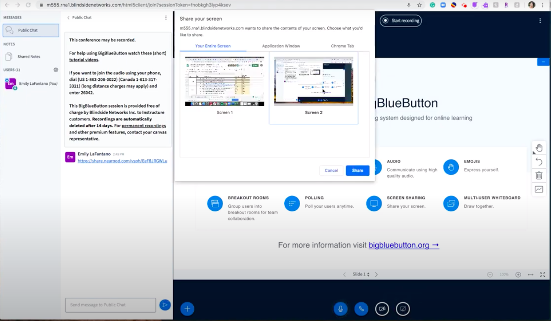Open the top-right three-dot options menu
Viewport: 551px width, 321px height.
[x=540, y=21]
